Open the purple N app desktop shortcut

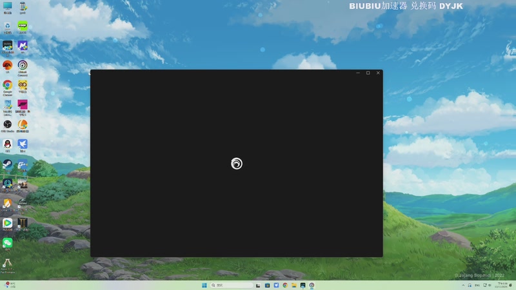(23, 47)
